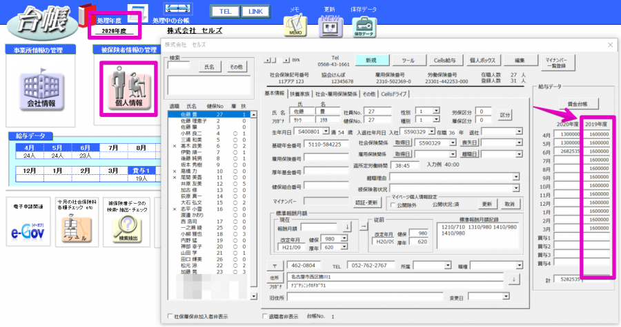Toggle 公開除外 checkbox
621x327 pixels.
tap(393, 205)
